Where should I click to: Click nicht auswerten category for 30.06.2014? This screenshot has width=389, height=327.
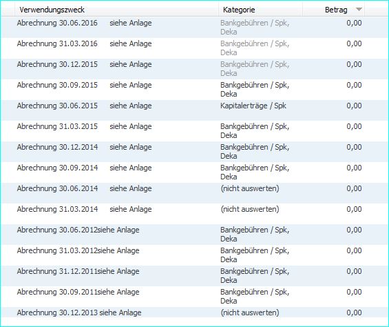(x=250, y=188)
